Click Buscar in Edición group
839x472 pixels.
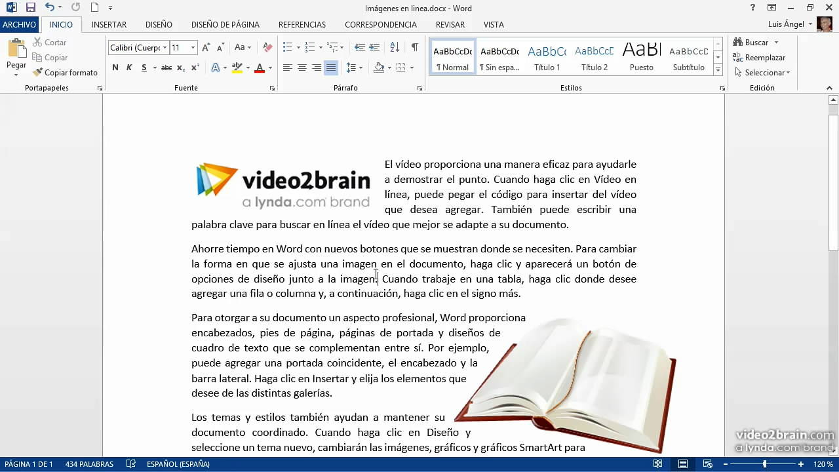751,43
